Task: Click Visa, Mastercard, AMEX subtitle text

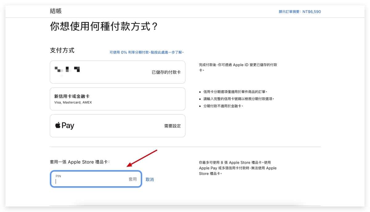Action: [73, 102]
